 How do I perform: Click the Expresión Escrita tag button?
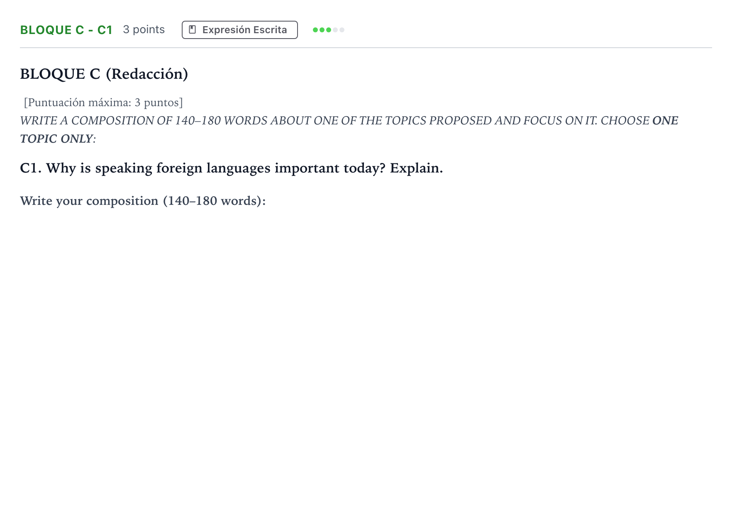[239, 30]
